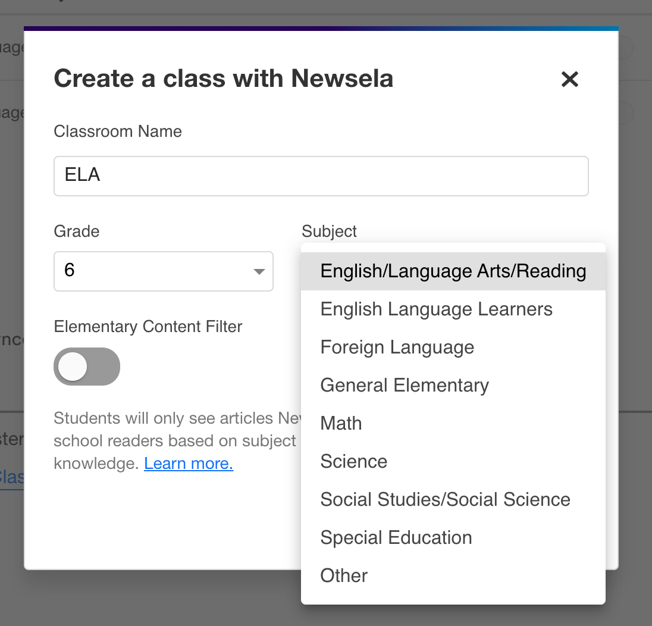Select General Elementary subject

coord(405,386)
